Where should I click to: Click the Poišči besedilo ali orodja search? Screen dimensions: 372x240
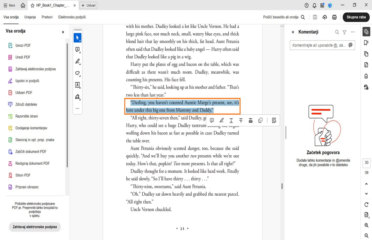click(284, 17)
